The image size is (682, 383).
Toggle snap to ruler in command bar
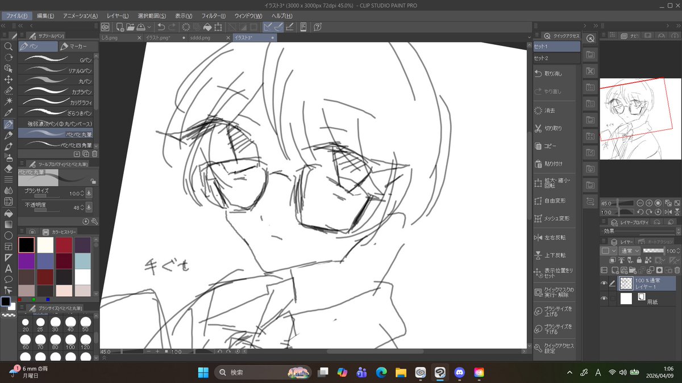(x=268, y=27)
